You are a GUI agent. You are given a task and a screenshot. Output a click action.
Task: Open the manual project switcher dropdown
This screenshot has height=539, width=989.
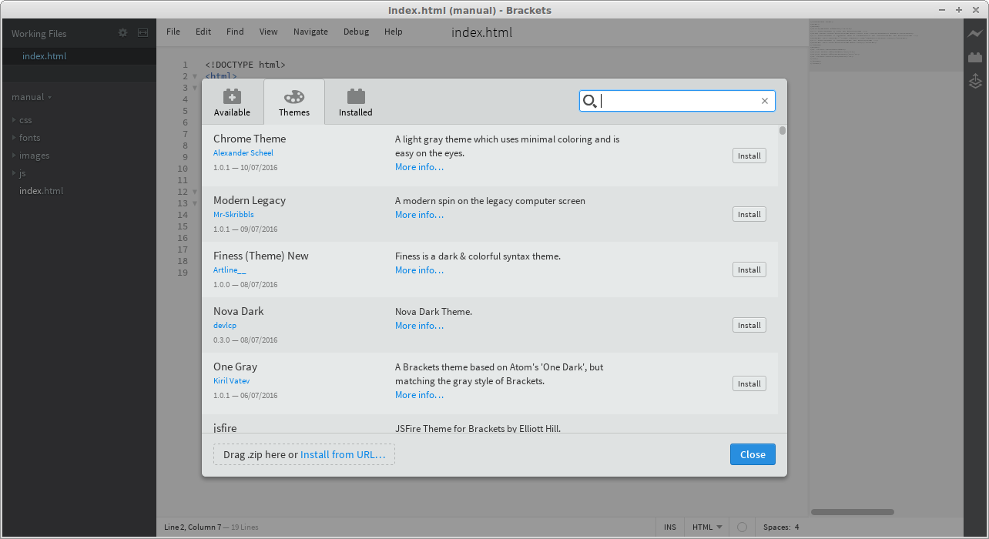(31, 97)
